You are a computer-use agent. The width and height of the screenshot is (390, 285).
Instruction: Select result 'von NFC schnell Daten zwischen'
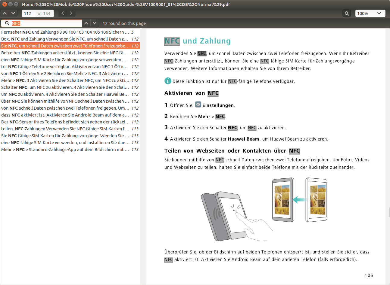coord(70,108)
